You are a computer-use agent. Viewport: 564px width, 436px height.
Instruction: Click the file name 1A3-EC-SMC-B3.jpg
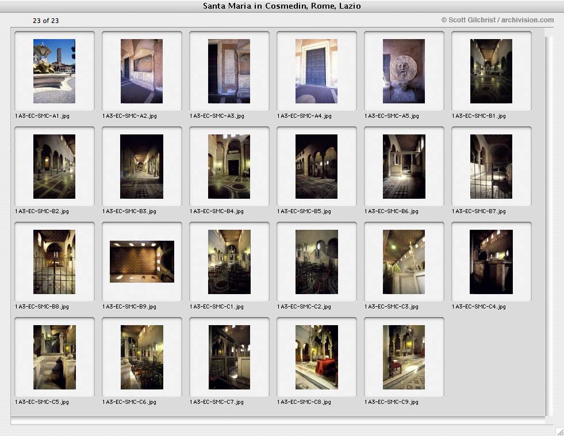[x=129, y=211]
